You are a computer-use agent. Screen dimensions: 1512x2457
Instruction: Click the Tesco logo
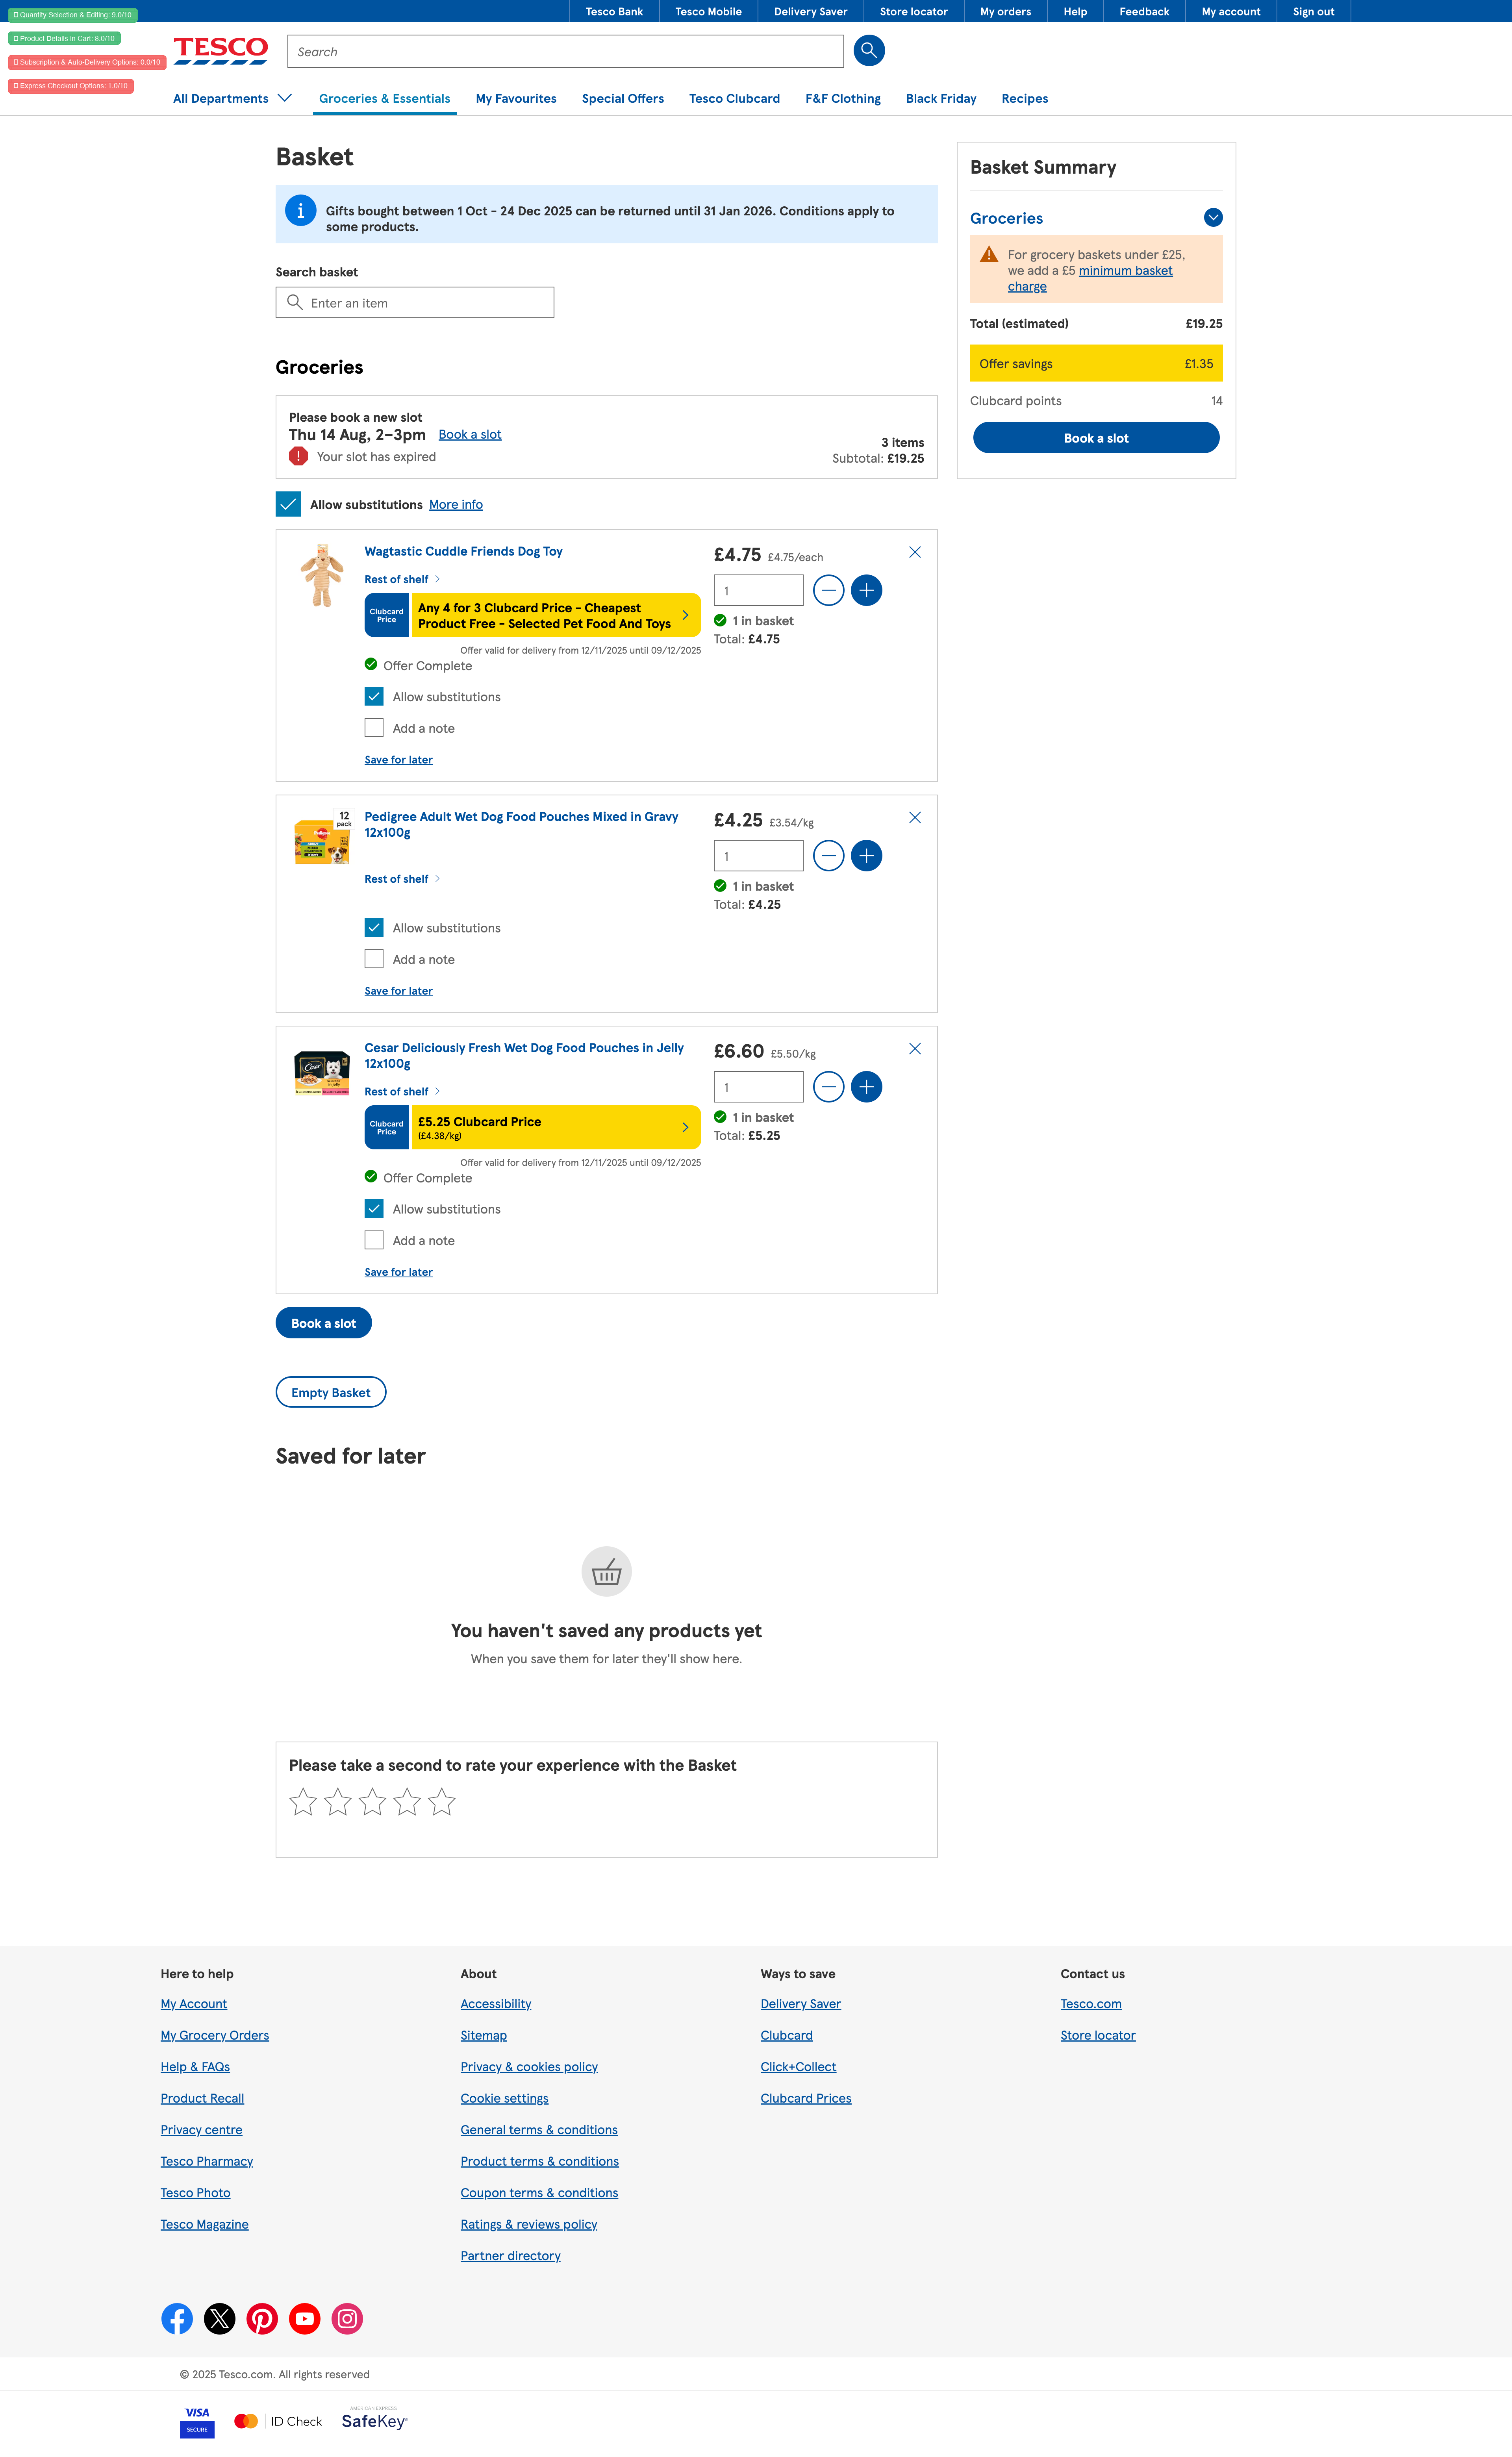(x=220, y=50)
